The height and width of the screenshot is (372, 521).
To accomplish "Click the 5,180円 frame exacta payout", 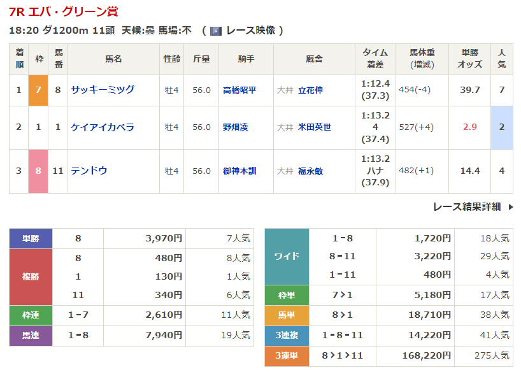I will pyautogui.click(x=432, y=295).
